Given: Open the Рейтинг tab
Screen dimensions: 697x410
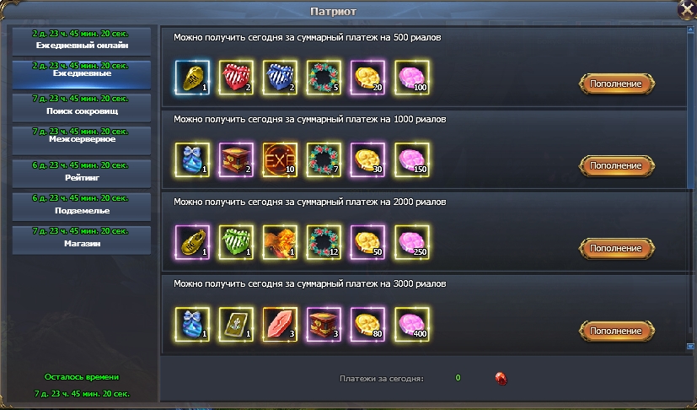Looking at the screenshot, I should [x=82, y=173].
